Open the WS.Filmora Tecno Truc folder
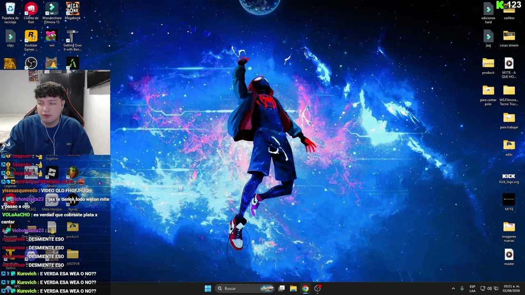This screenshot has width=525, height=295. [x=509, y=95]
